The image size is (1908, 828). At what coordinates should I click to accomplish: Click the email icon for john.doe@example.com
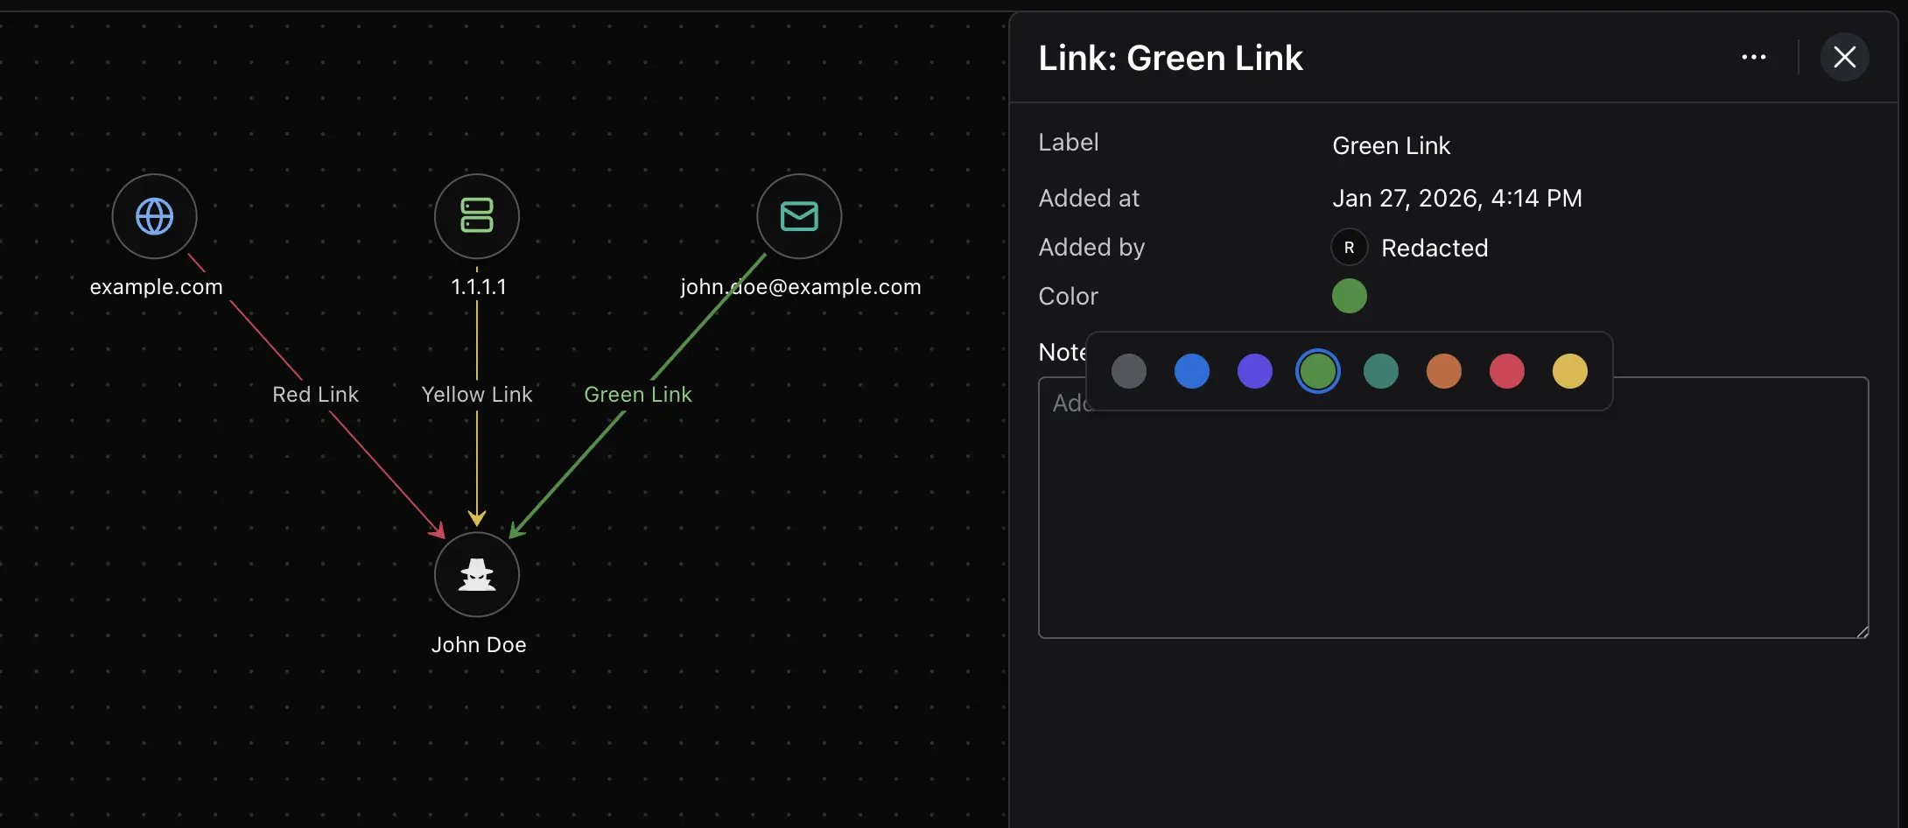pyautogui.click(x=798, y=216)
